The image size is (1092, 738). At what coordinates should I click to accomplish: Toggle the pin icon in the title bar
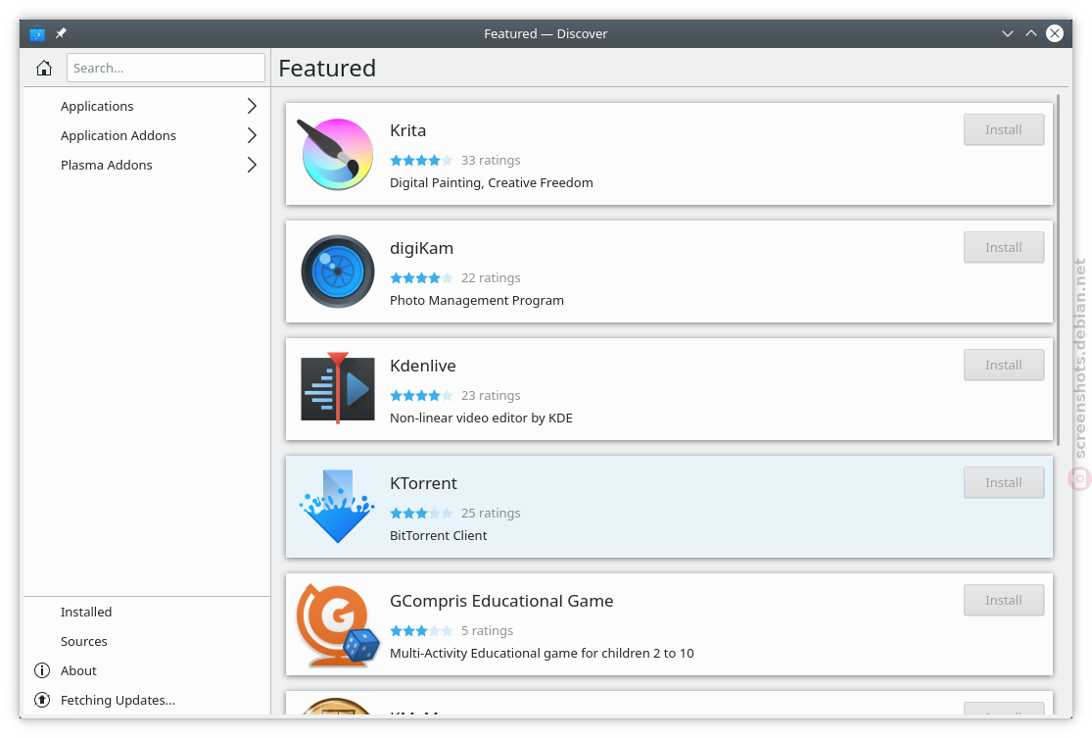coord(61,33)
